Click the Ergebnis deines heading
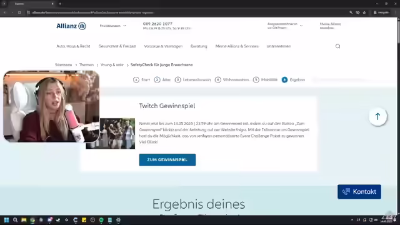 (199, 204)
